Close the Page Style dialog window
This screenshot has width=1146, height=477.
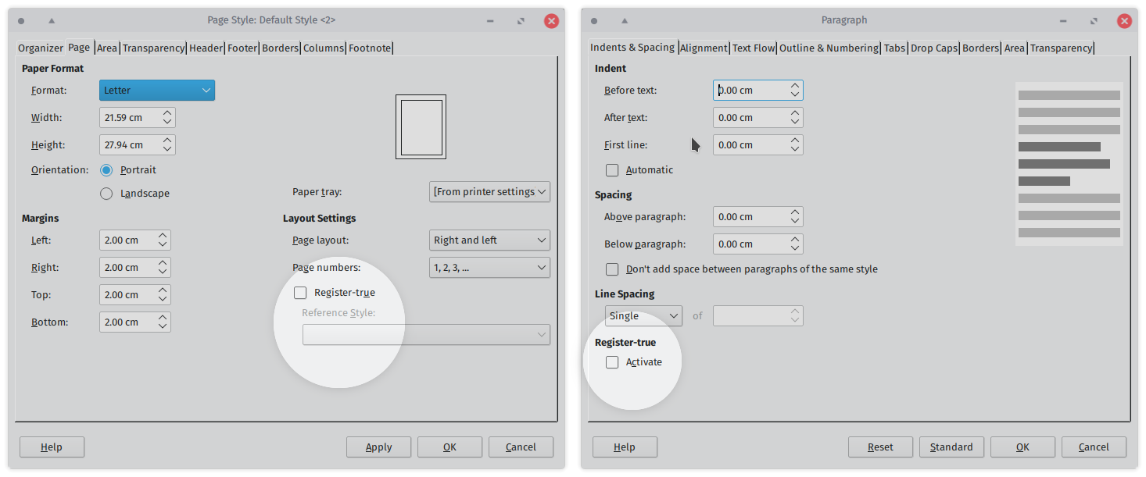[551, 21]
